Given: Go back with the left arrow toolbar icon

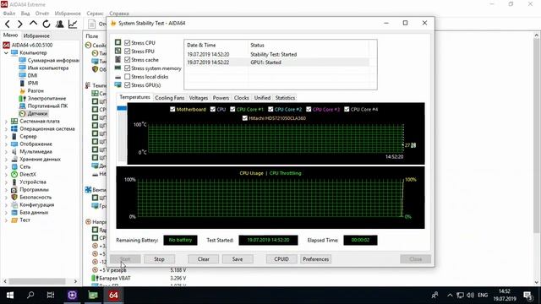Looking at the screenshot, I should click(x=8, y=24).
